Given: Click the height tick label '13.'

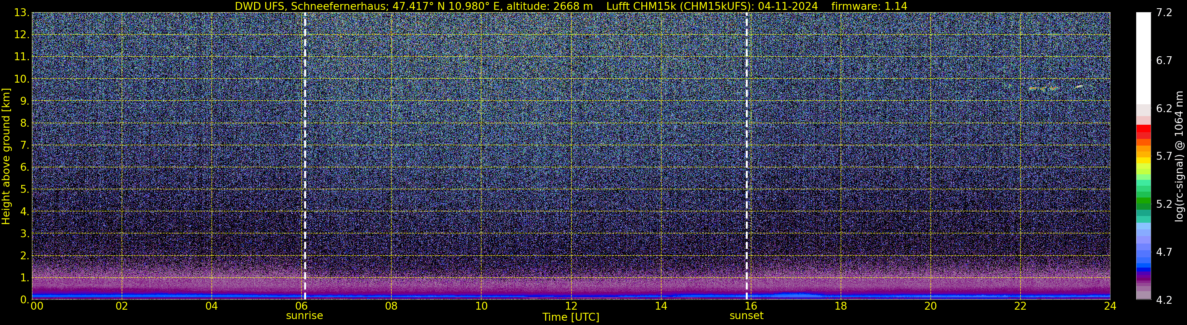Looking at the screenshot, I should tap(22, 13).
